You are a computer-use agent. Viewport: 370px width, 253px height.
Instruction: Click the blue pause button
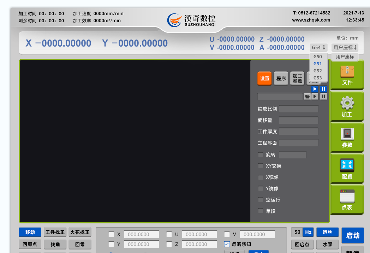pos(323,89)
